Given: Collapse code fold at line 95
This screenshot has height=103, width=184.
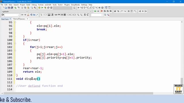Looking at the screenshot, I should click(x=15, y=22).
